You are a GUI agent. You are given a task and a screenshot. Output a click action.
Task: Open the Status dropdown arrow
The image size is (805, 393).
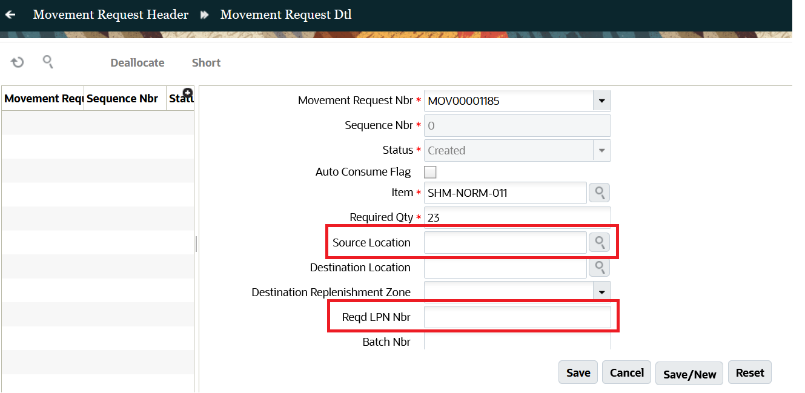pyautogui.click(x=601, y=151)
